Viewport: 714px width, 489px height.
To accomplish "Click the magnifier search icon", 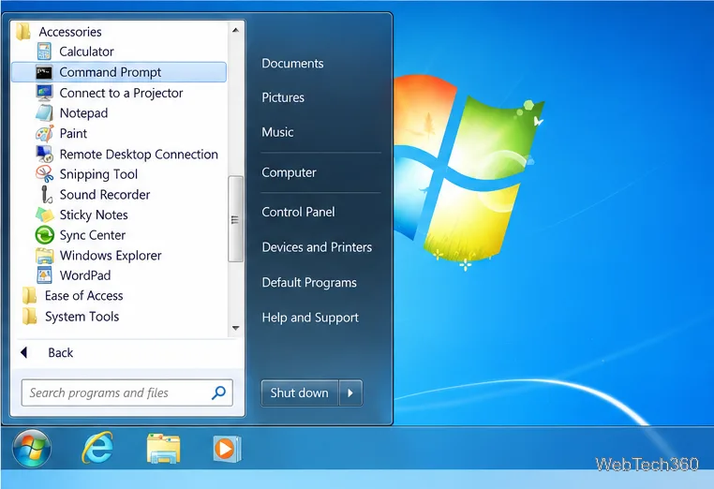I will coord(218,393).
